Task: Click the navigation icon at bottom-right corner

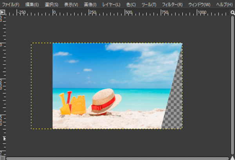Action: pyautogui.click(x=232, y=158)
